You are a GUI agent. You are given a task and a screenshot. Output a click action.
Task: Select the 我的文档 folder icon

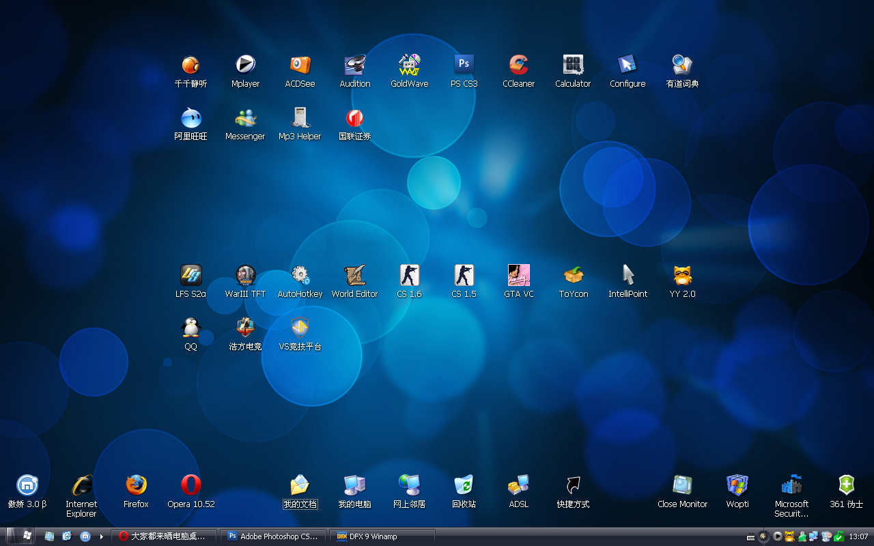point(300,492)
